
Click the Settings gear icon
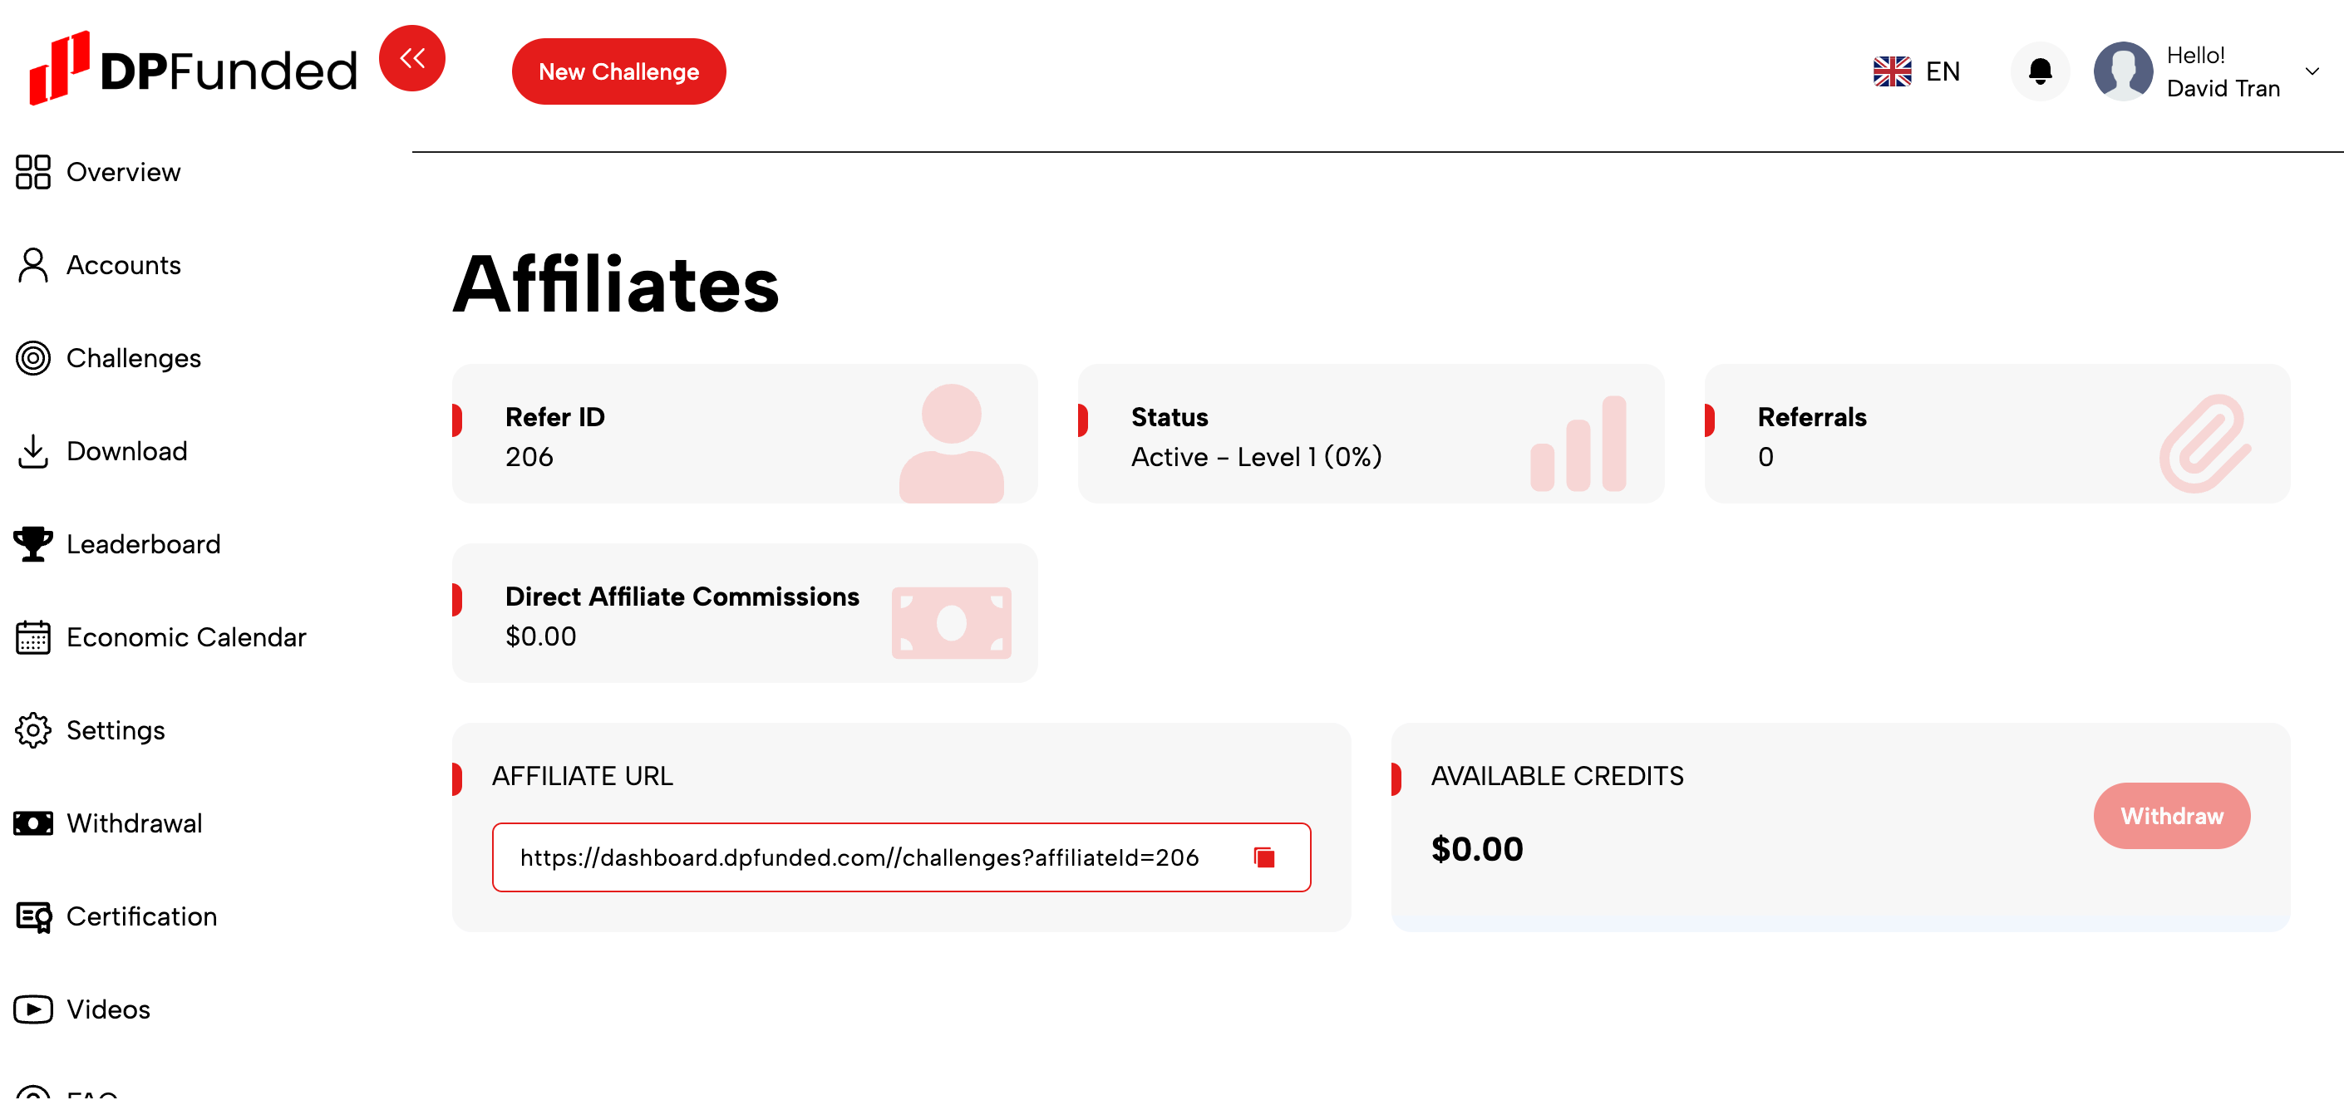pyautogui.click(x=32, y=730)
